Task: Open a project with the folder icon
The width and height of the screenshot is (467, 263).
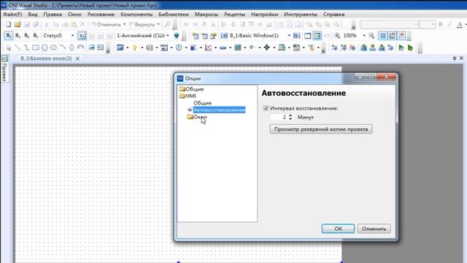Action: (x=18, y=24)
